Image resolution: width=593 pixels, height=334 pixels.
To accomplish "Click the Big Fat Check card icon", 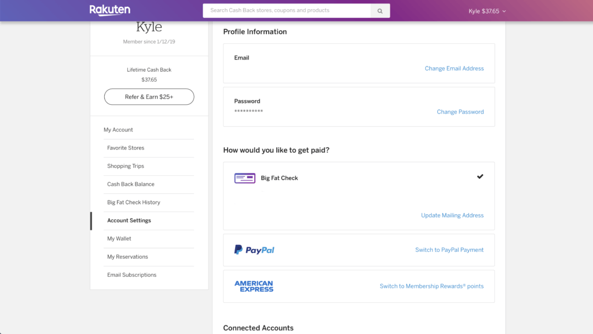I will (245, 178).
